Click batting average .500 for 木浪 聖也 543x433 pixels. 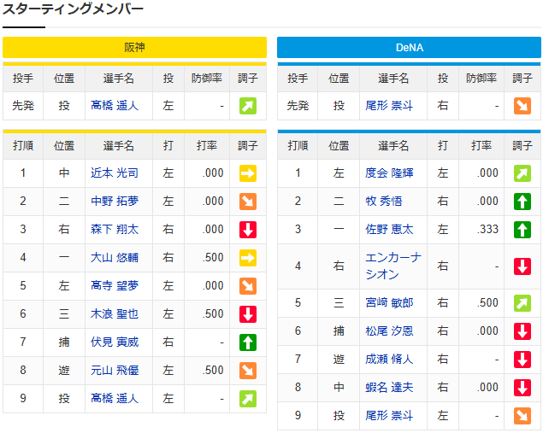213,313
